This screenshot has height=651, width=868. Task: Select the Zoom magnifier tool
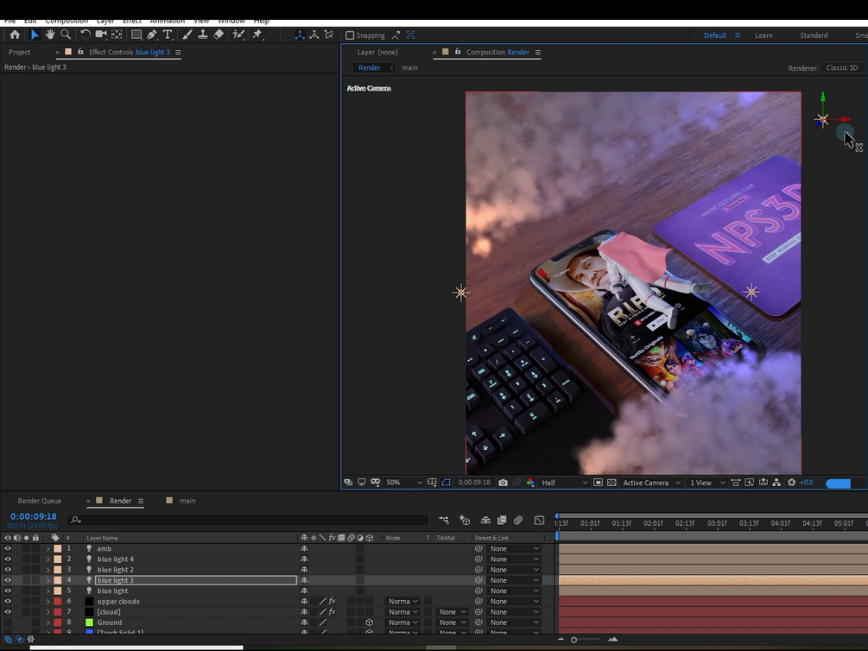click(66, 35)
